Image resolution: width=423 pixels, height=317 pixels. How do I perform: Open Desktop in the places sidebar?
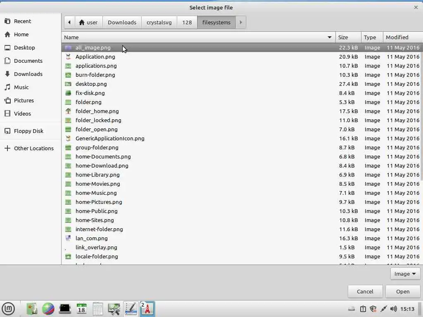[20, 48]
